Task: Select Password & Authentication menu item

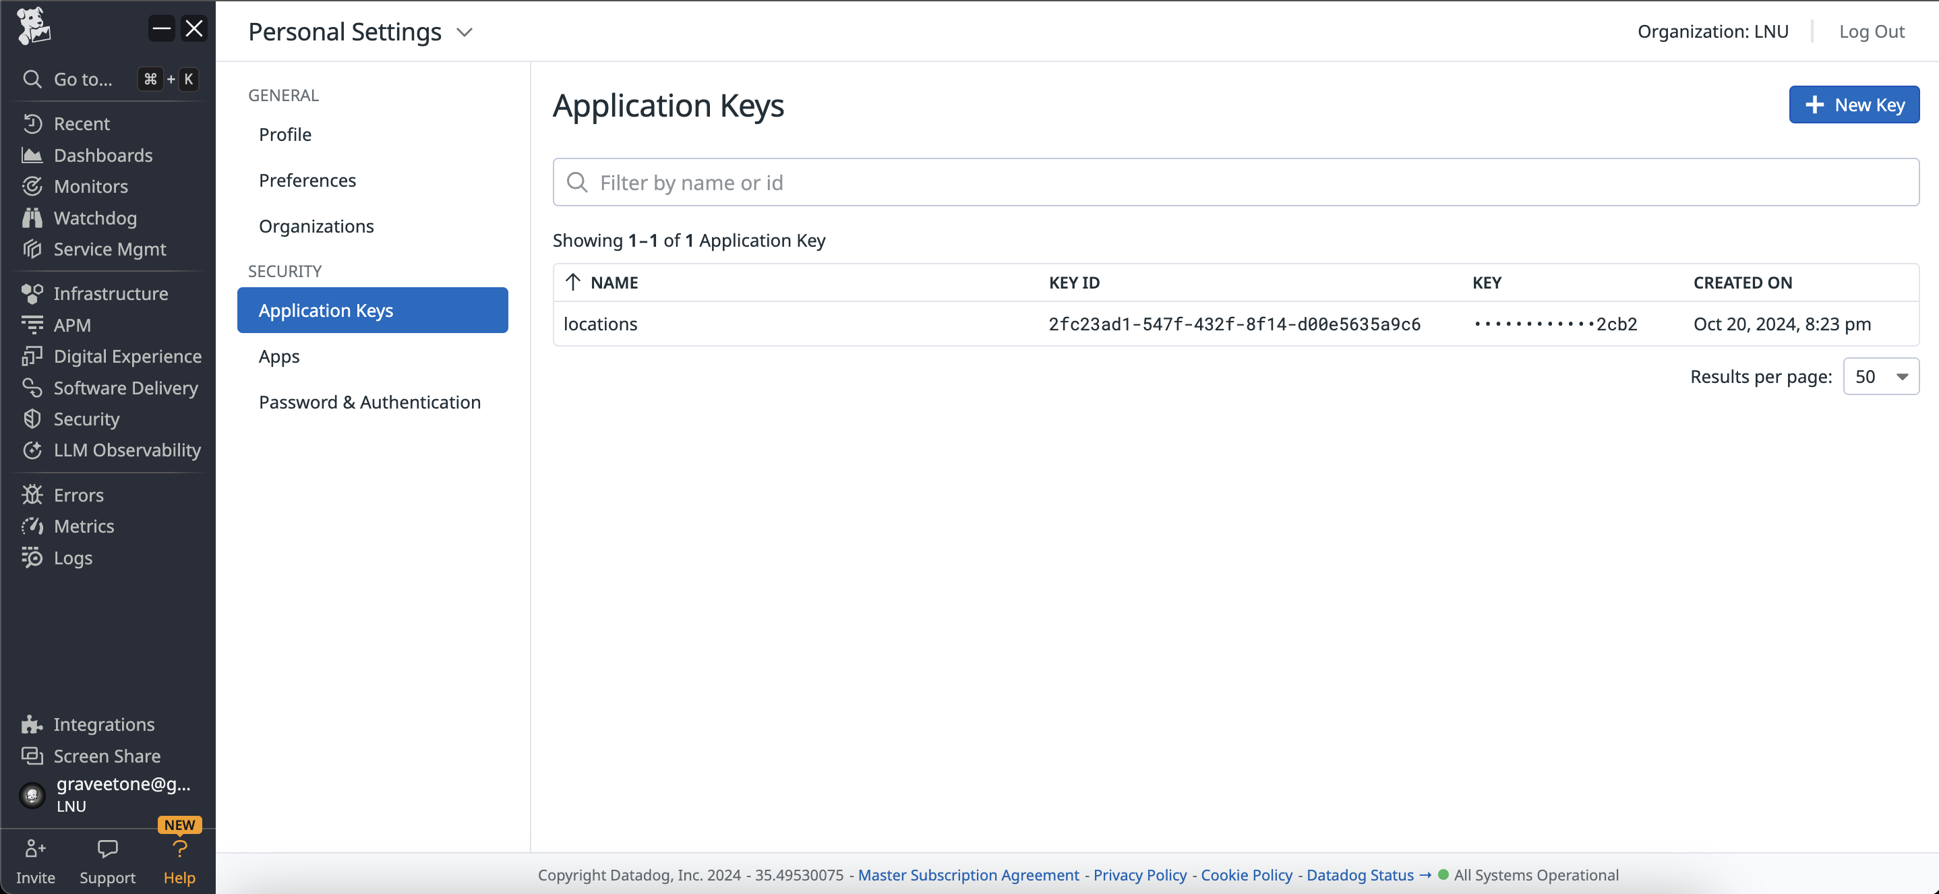Action: pyautogui.click(x=369, y=402)
